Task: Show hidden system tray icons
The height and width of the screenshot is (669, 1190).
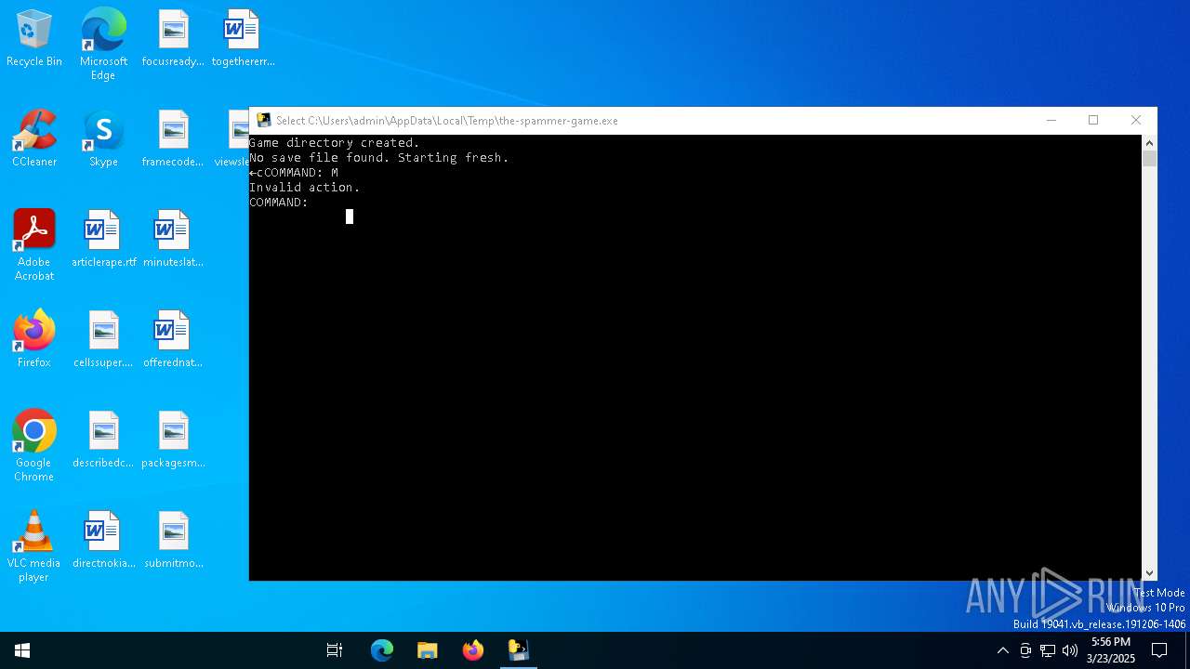Action: coord(1002,650)
